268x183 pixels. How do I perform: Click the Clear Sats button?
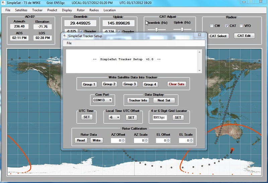coord(177,84)
